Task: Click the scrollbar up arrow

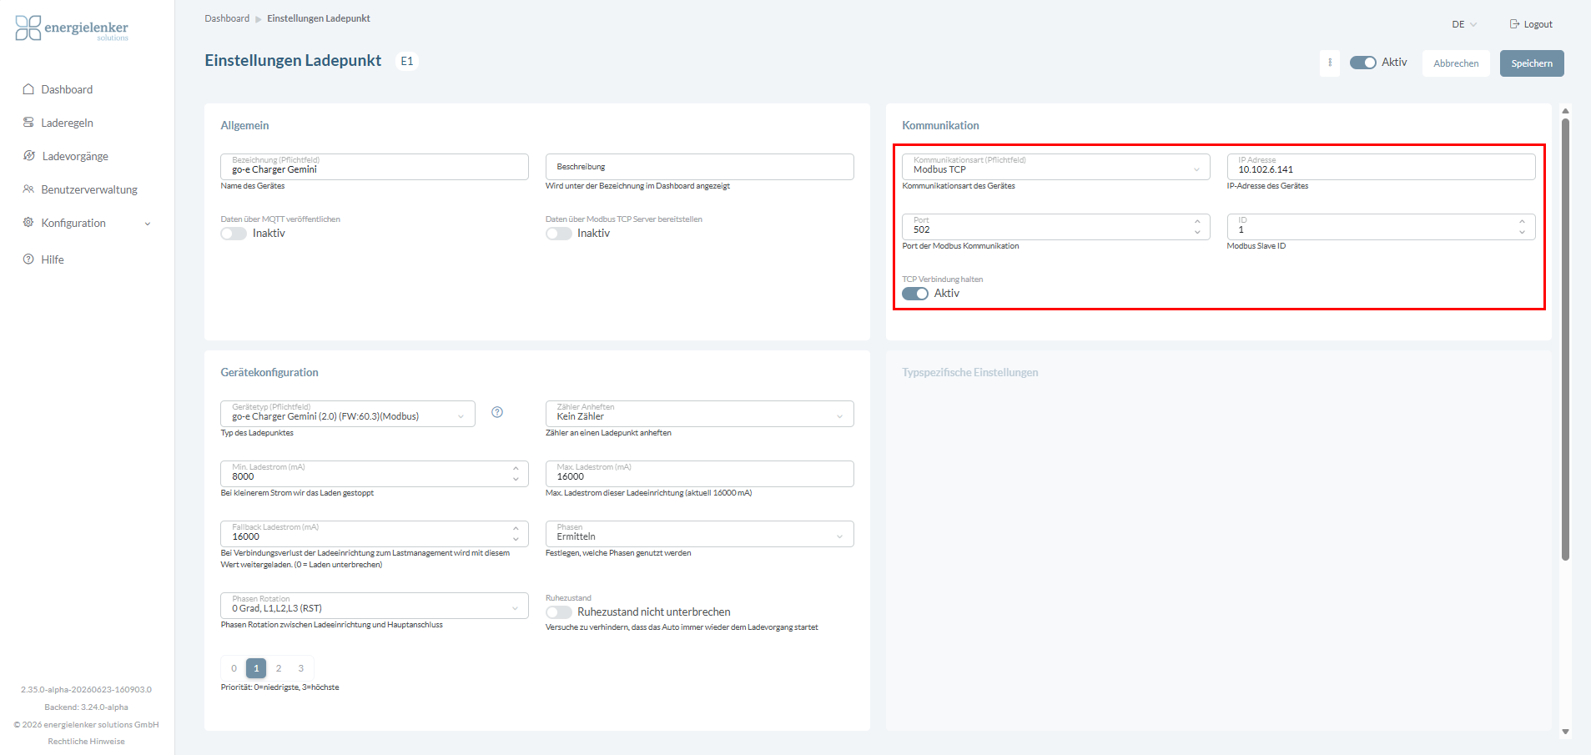Action: (1565, 110)
